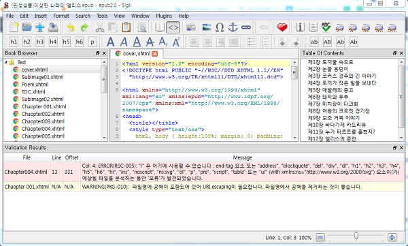Apply heading 3 style h3
Image resolution: width=408 pixels, height=246 pixels.
(40, 42)
